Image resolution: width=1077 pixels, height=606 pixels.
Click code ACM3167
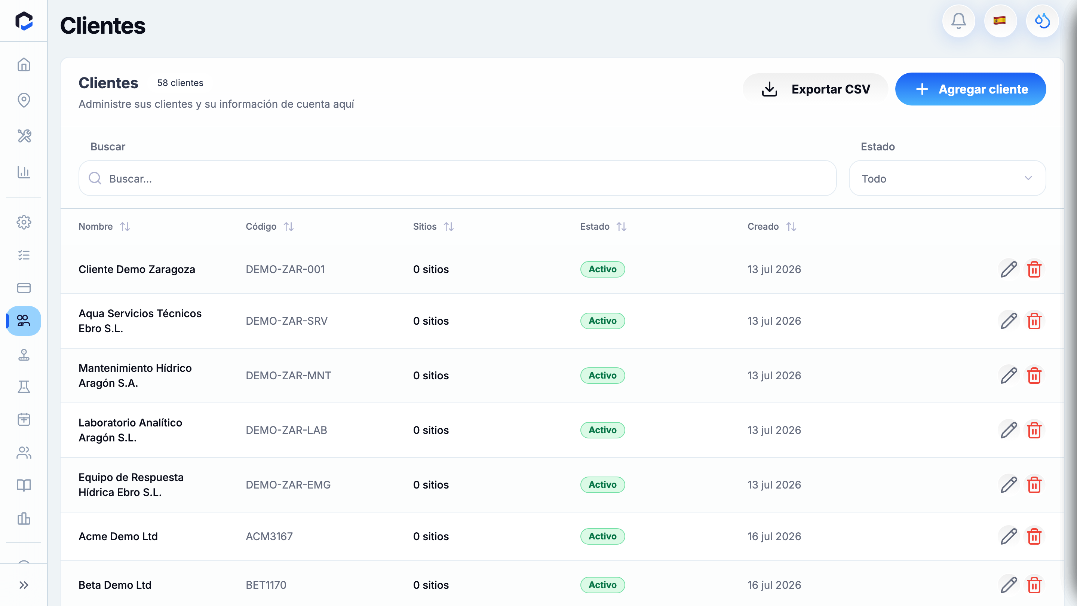click(269, 536)
